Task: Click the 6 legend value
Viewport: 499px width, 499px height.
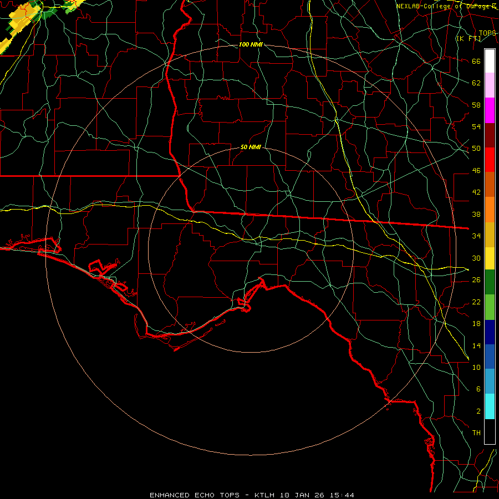Action: (x=478, y=389)
